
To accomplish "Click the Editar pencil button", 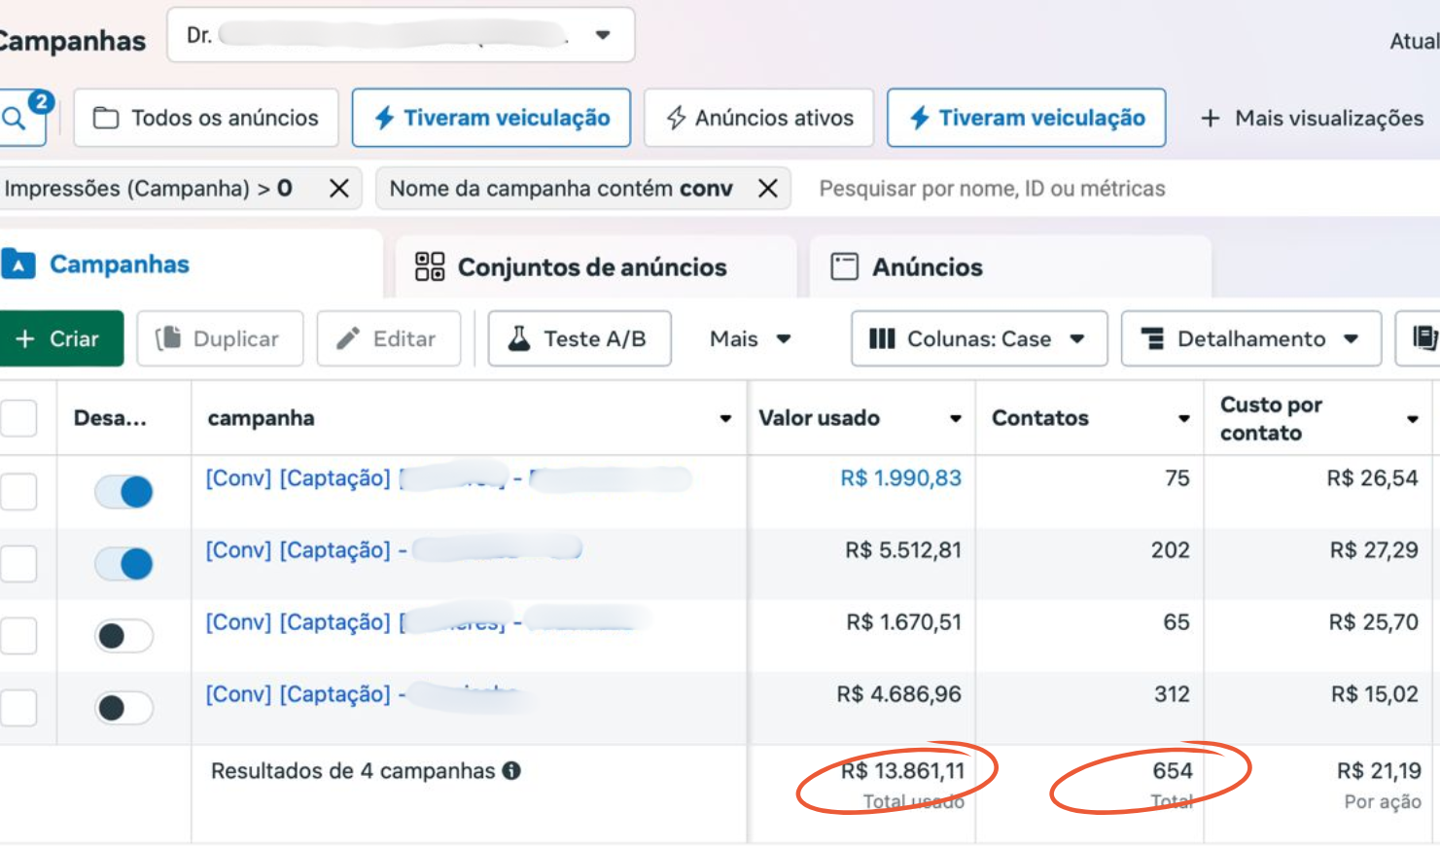I will click(388, 338).
